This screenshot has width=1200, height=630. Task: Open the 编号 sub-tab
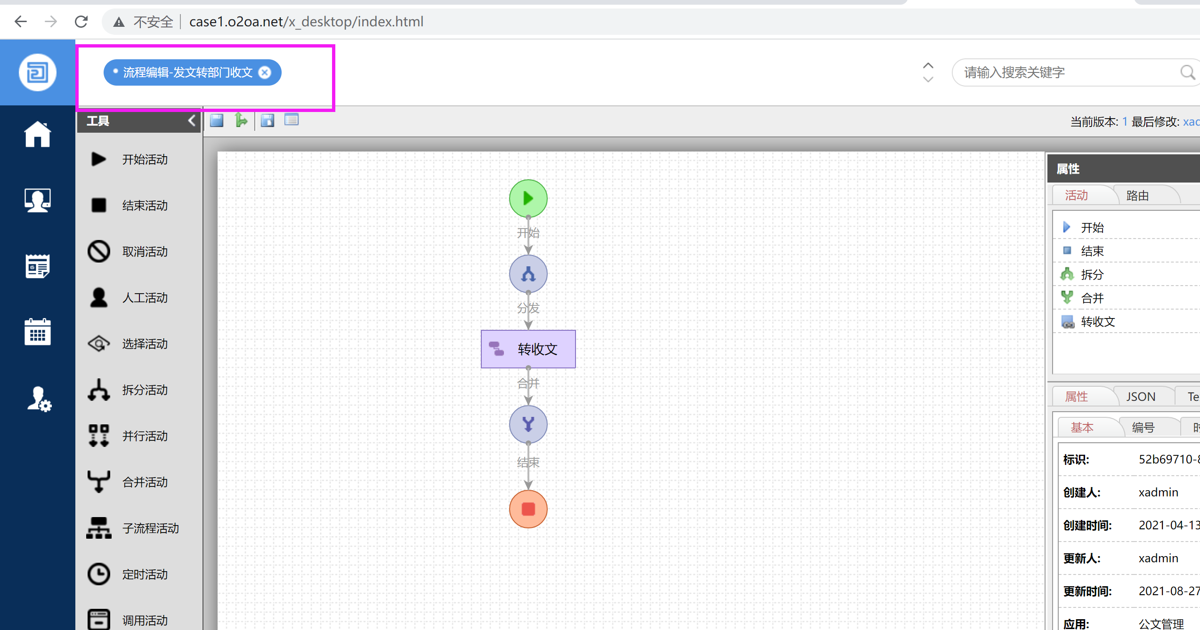[1143, 428]
